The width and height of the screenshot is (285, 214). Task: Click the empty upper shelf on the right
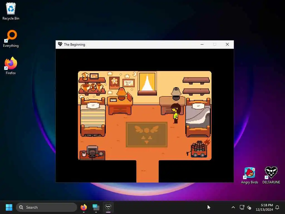pyautogui.click(x=196, y=81)
